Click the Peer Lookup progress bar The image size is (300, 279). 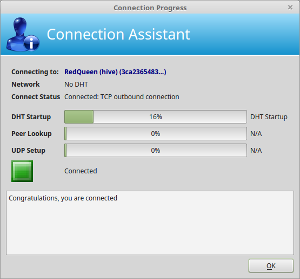[156, 133]
